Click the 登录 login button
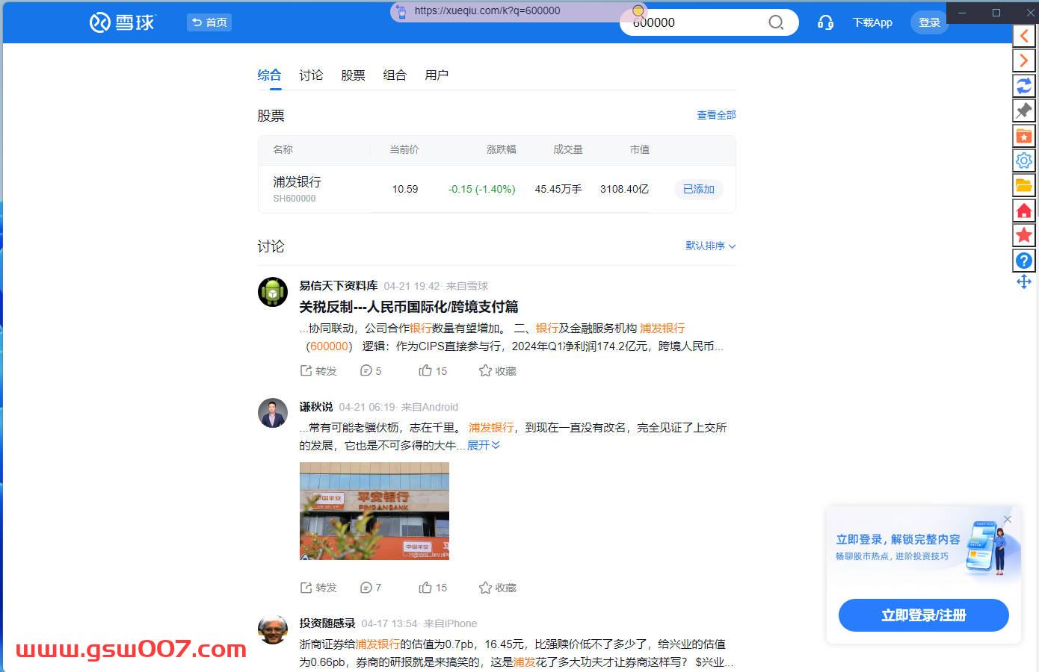Viewport: 1039px width, 672px height. click(x=929, y=22)
